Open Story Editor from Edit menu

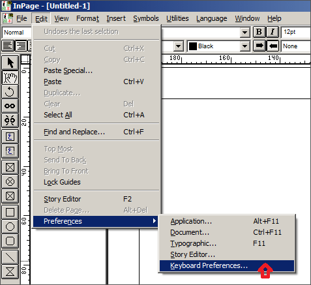click(x=96, y=199)
